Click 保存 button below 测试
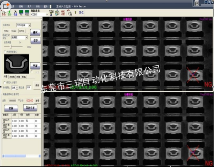214x167 pixels. tap(36, 40)
